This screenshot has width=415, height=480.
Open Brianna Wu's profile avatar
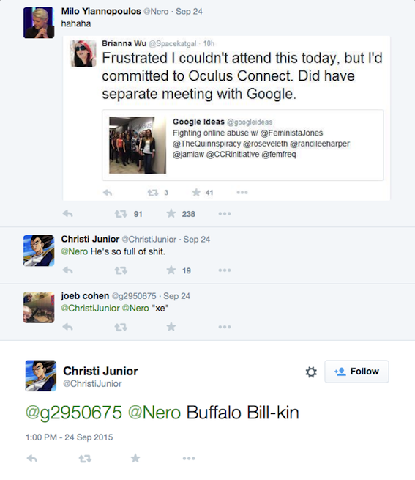point(83,53)
